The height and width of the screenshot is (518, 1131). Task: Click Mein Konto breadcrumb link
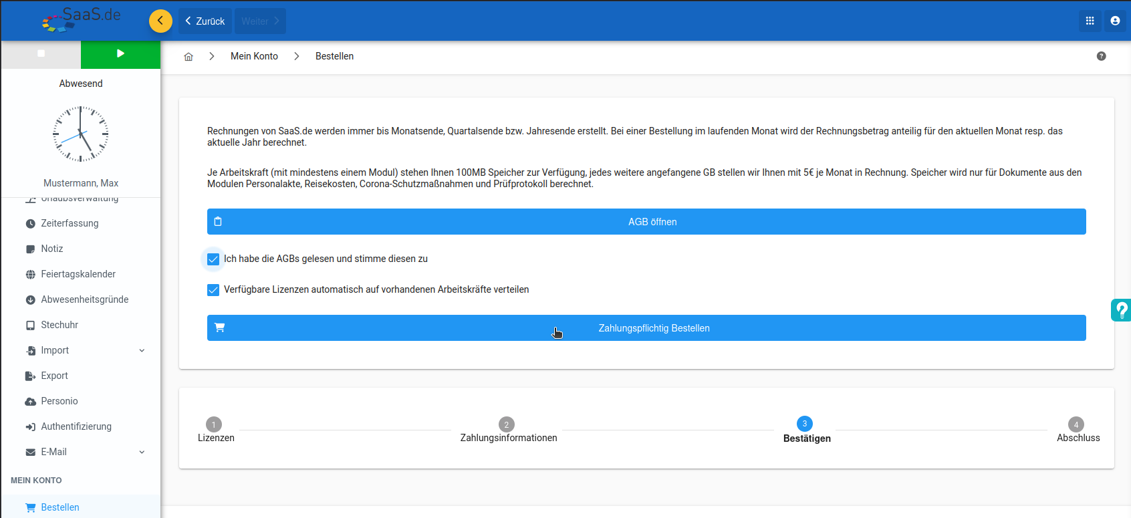[254, 56]
